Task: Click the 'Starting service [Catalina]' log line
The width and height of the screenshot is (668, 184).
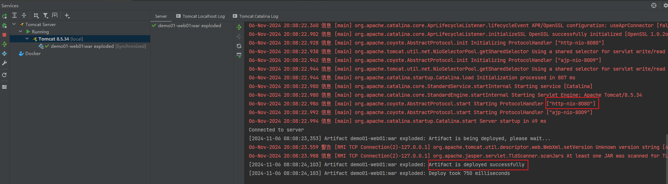Action: tap(421, 86)
